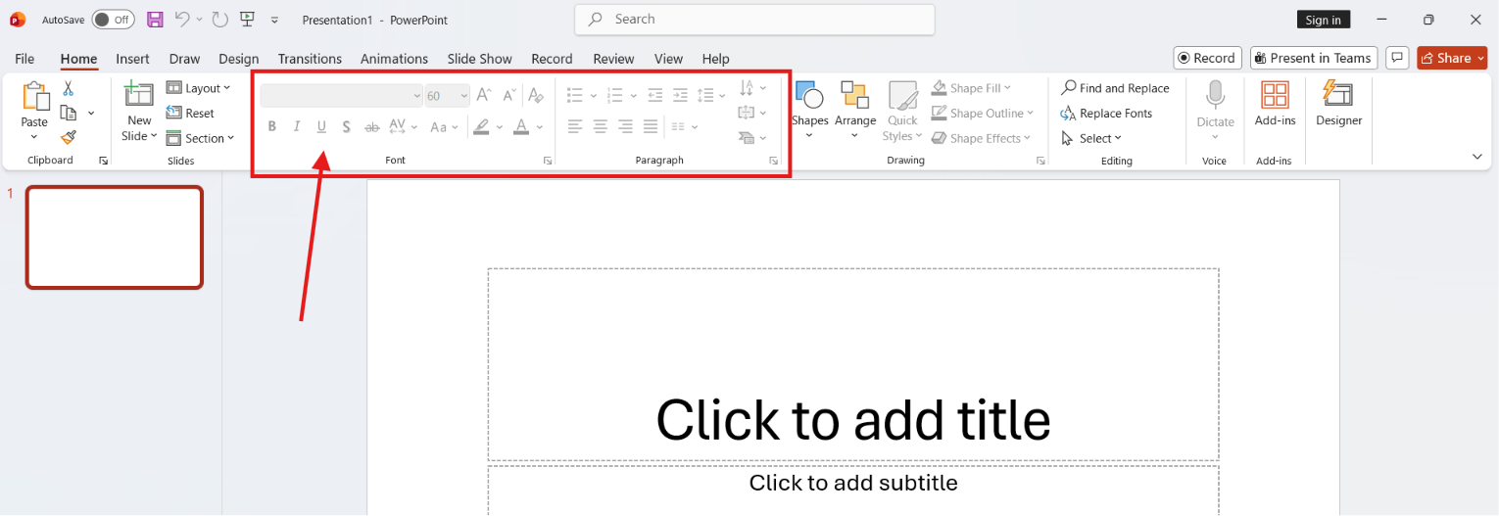Screen dimensions: 1499x516
Task: Switch to the Design tab
Action: click(238, 59)
